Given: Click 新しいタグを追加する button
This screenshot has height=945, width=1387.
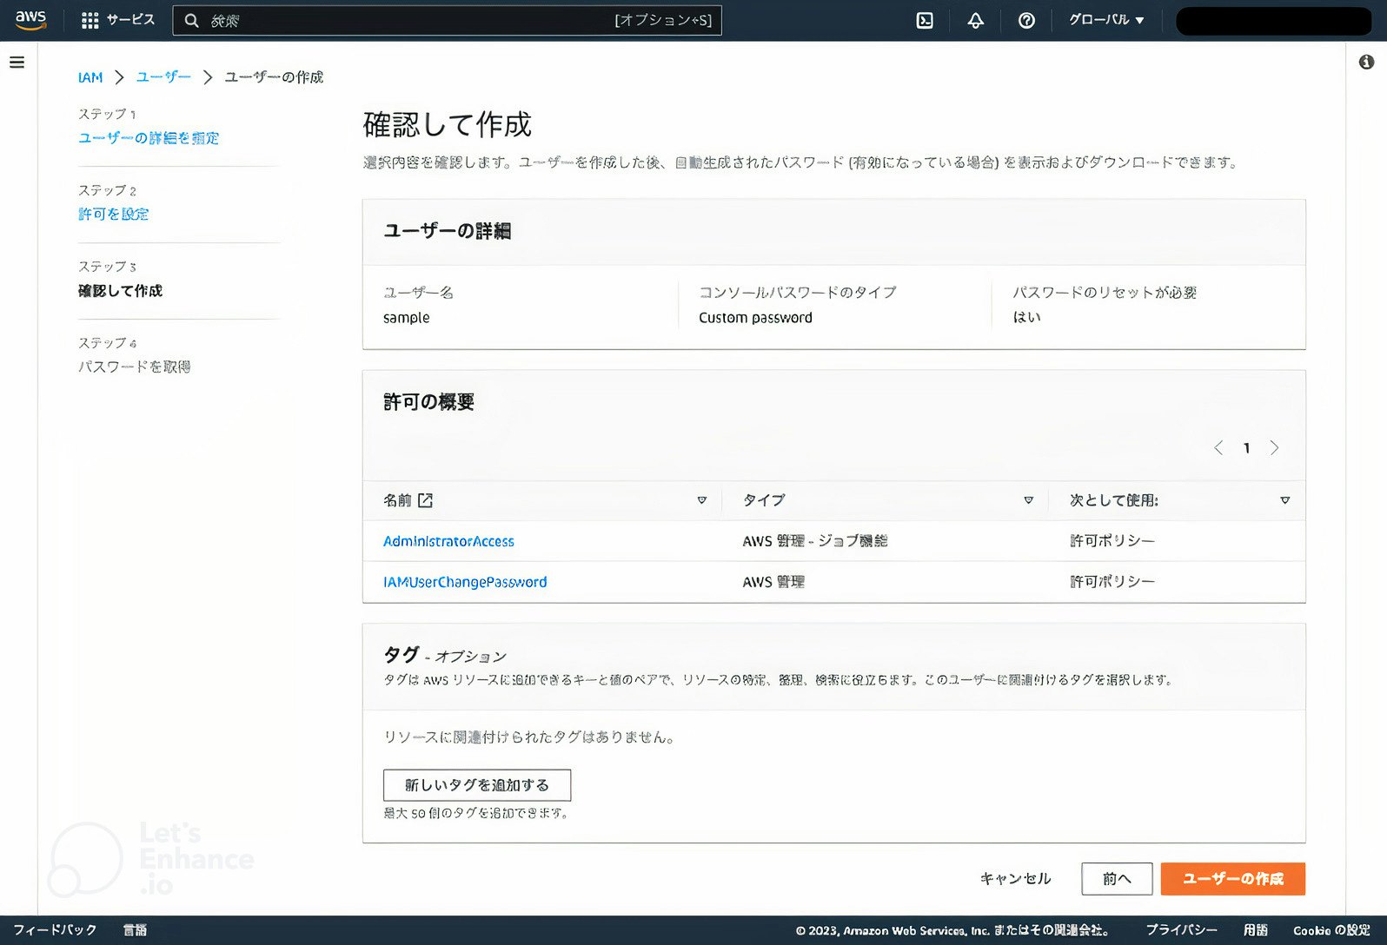Looking at the screenshot, I should [x=477, y=785].
